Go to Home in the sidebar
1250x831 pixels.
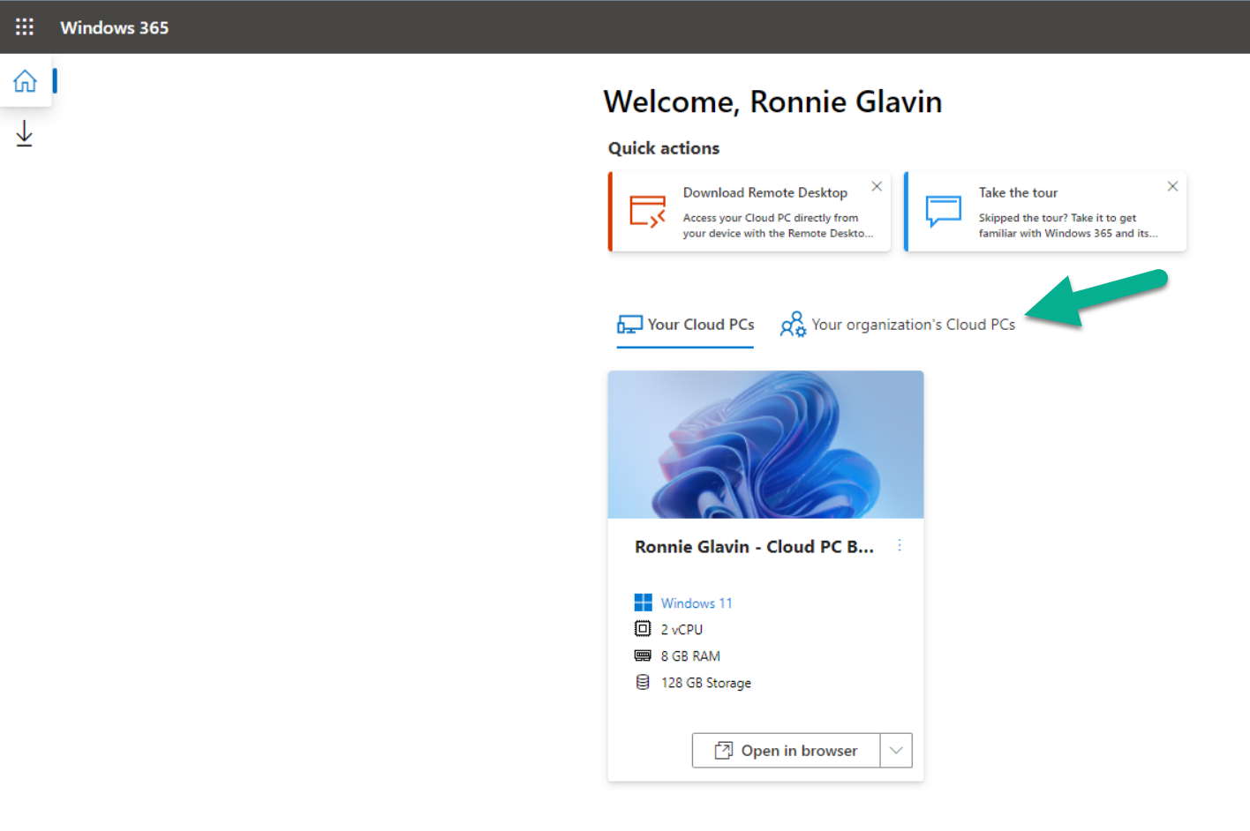(x=25, y=81)
